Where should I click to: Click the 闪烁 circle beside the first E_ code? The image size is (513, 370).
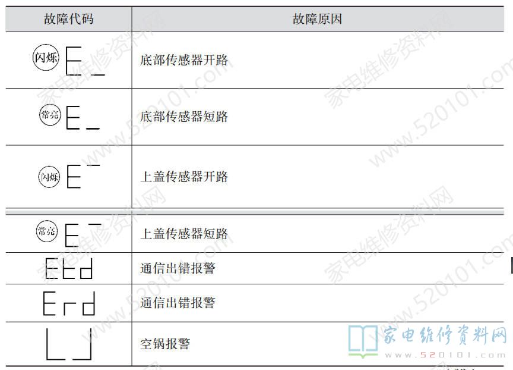[46, 57]
